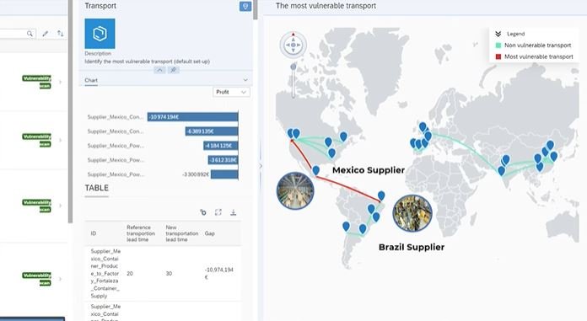This screenshot has height=321, width=587.
Task: Click the pin icon below description
Action: click(x=174, y=70)
